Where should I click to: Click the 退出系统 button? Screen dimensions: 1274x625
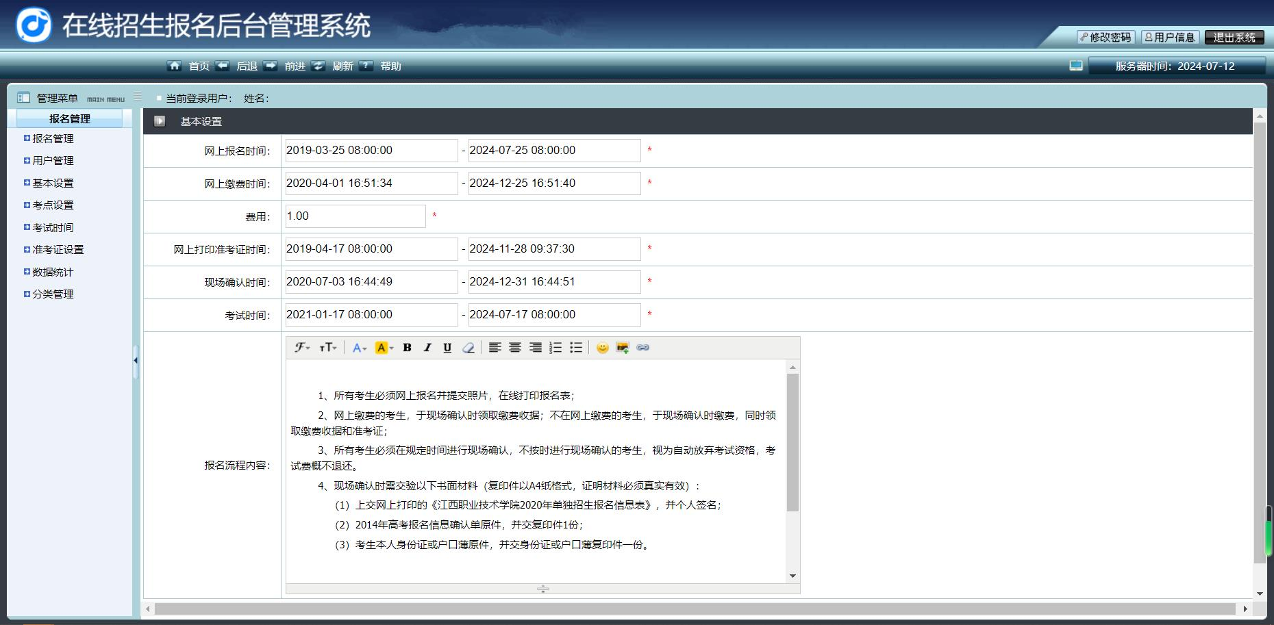click(x=1234, y=38)
